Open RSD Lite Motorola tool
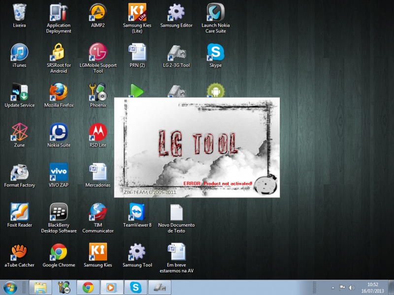 click(98, 135)
